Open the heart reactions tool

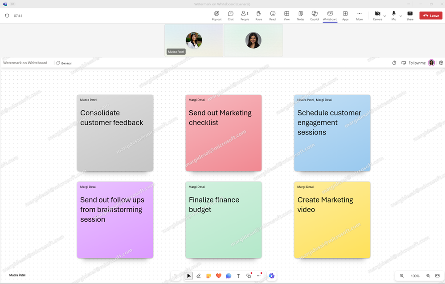pos(219,276)
